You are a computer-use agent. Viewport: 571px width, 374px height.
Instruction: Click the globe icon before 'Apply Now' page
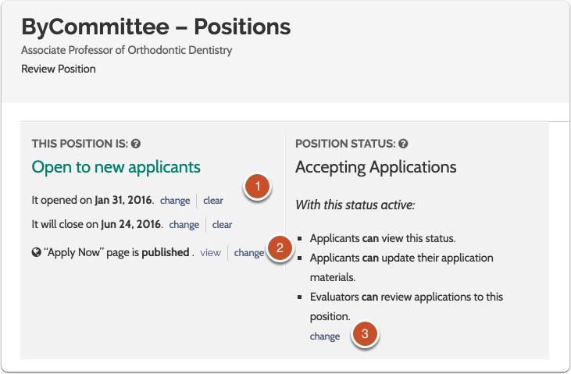click(36, 252)
